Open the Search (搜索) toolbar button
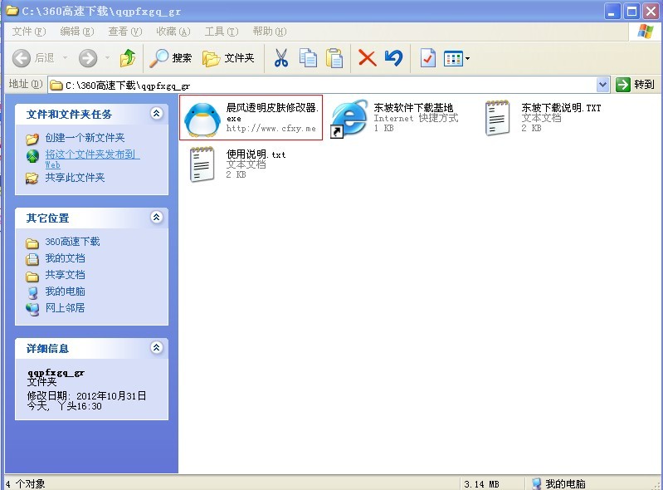The image size is (663, 490). pyautogui.click(x=171, y=58)
